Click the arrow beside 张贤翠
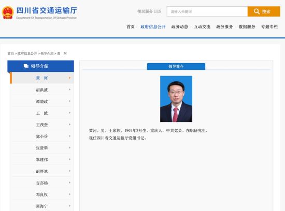The width and height of the screenshot is (285, 211). click(x=69, y=148)
